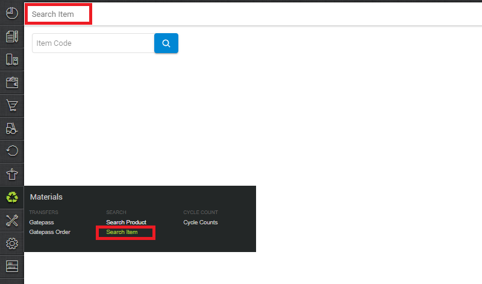Select Search Item menu entry

[122, 232]
